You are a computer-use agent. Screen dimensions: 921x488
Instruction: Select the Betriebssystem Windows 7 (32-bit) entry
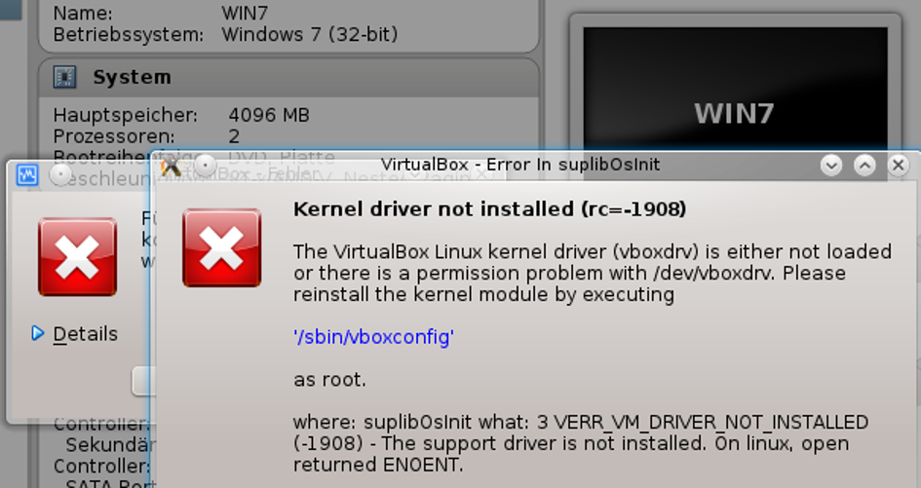click(x=225, y=34)
